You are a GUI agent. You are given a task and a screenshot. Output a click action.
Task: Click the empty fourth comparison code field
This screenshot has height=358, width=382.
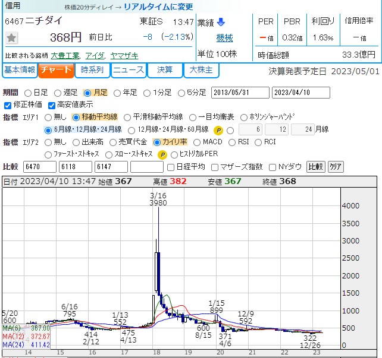click(147, 167)
